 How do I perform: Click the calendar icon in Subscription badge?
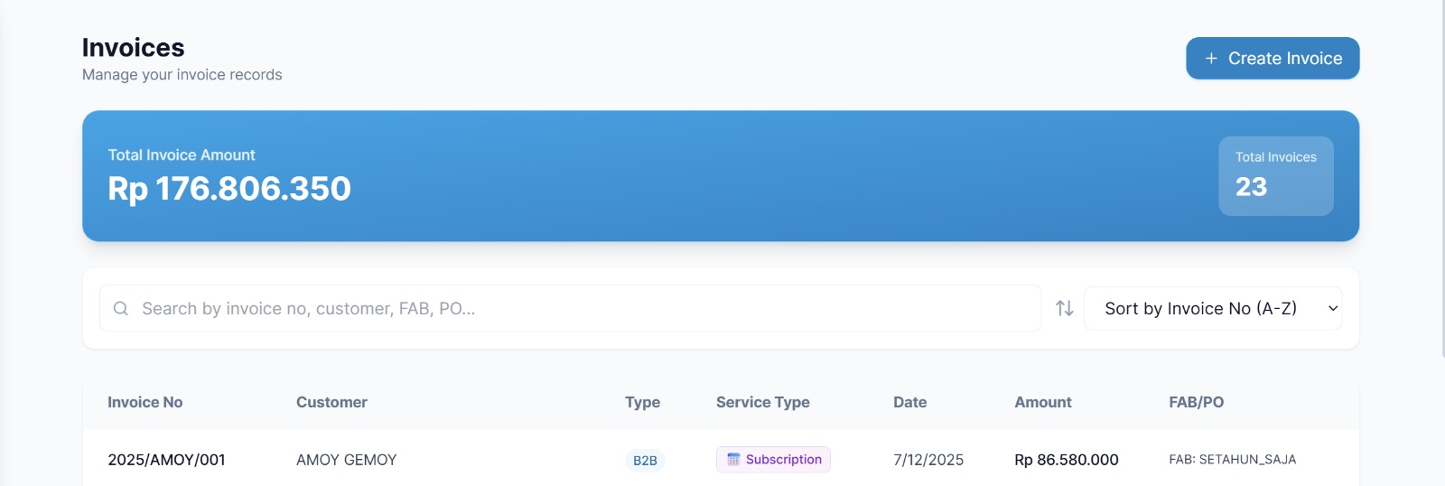click(x=733, y=459)
